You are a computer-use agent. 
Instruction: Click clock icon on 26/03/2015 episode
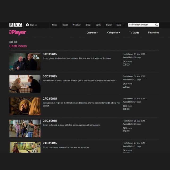tap(124, 128)
